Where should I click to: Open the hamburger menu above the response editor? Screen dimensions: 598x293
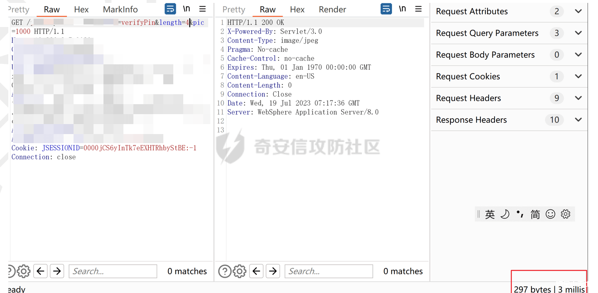[x=418, y=8]
